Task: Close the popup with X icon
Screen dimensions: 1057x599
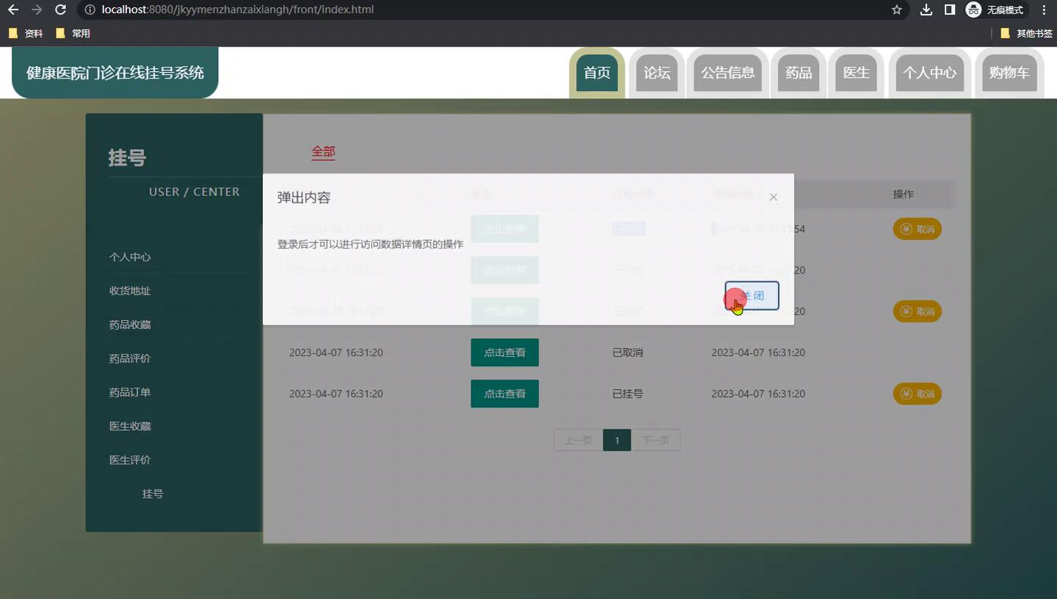Action: point(773,197)
